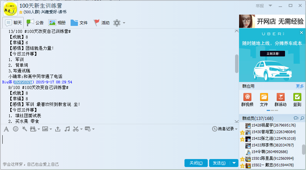Search group members with magnifier icon

point(302,118)
